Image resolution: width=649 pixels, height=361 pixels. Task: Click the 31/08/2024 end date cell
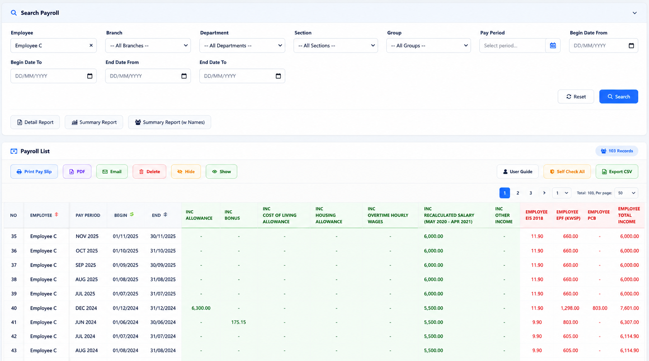[163, 351]
